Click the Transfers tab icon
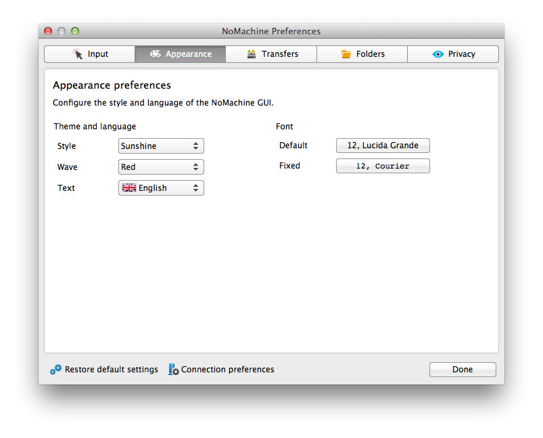 click(252, 53)
